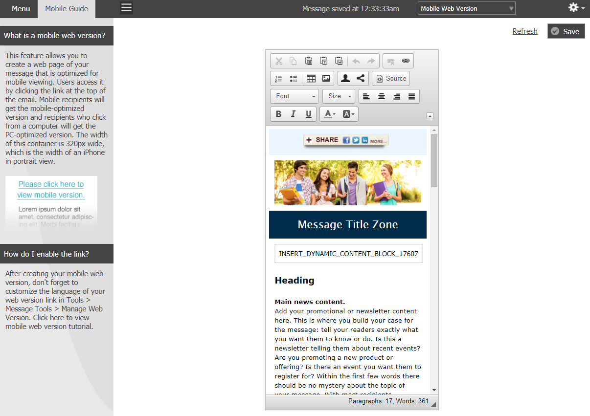Click the Share bar image in the message
590x416 pixels.
coord(346,140)
